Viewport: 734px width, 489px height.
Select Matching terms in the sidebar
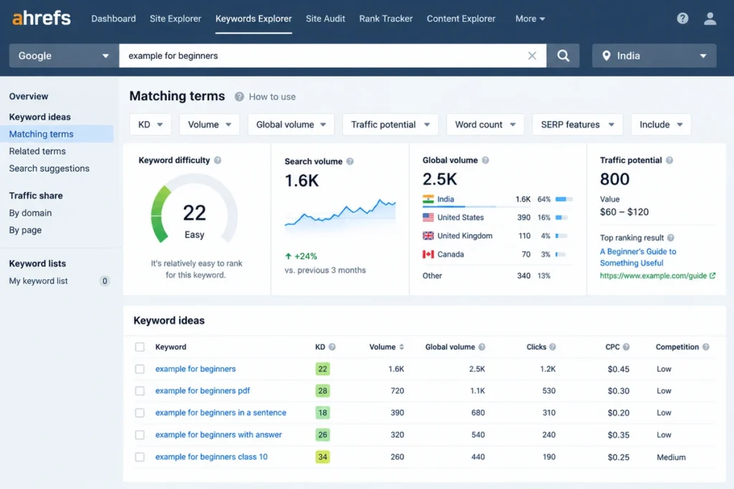click(57, 134)
